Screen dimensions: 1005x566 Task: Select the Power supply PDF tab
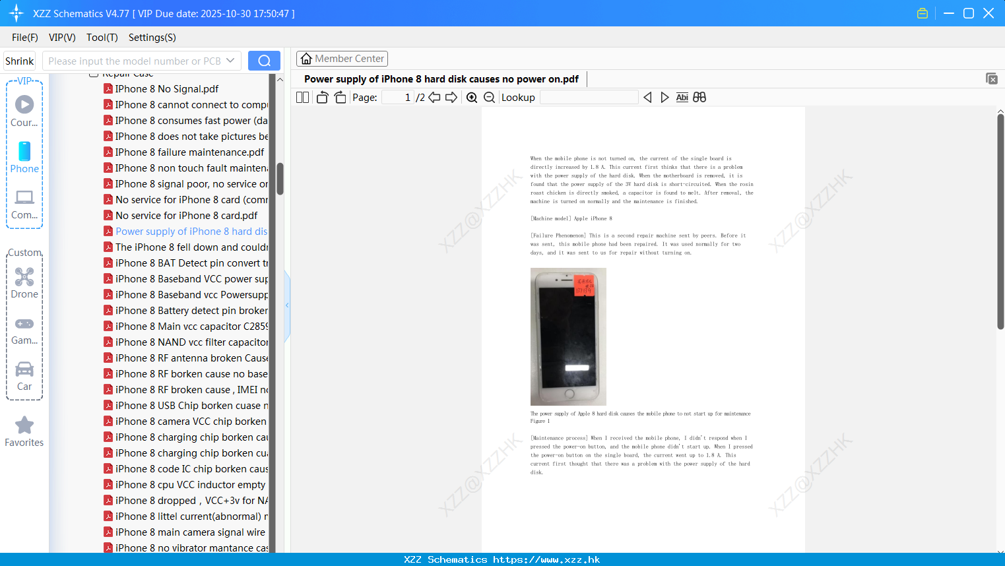click(x=441, y=79)
